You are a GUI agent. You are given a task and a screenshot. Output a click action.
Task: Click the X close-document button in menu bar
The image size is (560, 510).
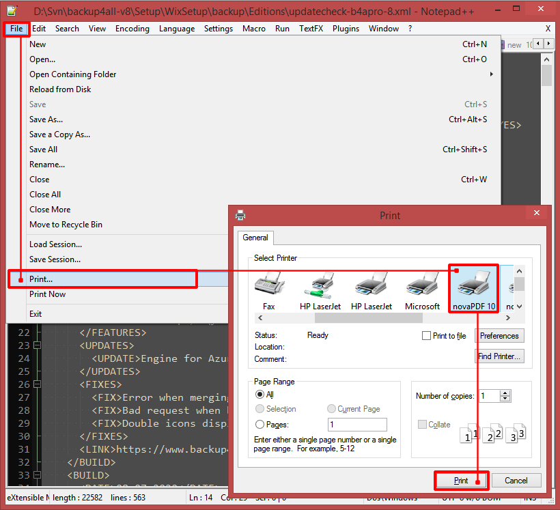click(x=548, y=29)
